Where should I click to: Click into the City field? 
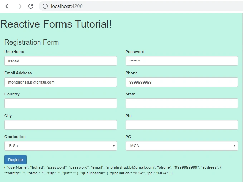click(x=60, y=125)
